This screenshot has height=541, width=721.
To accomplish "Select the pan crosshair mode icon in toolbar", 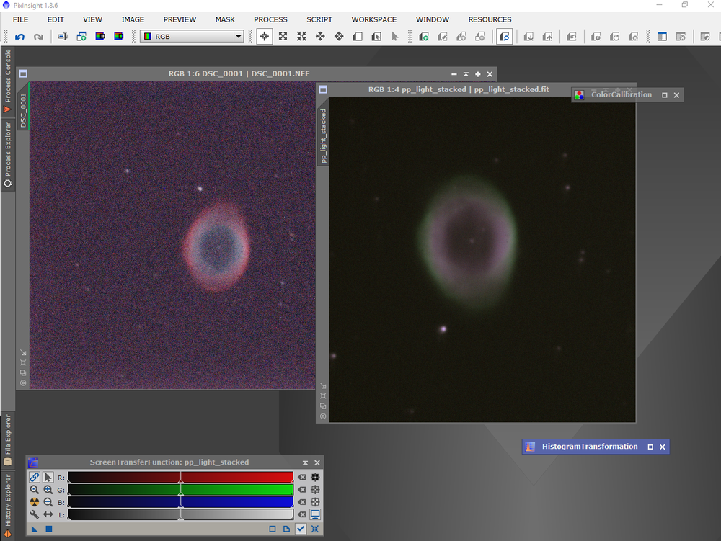I will pos(266,35).
